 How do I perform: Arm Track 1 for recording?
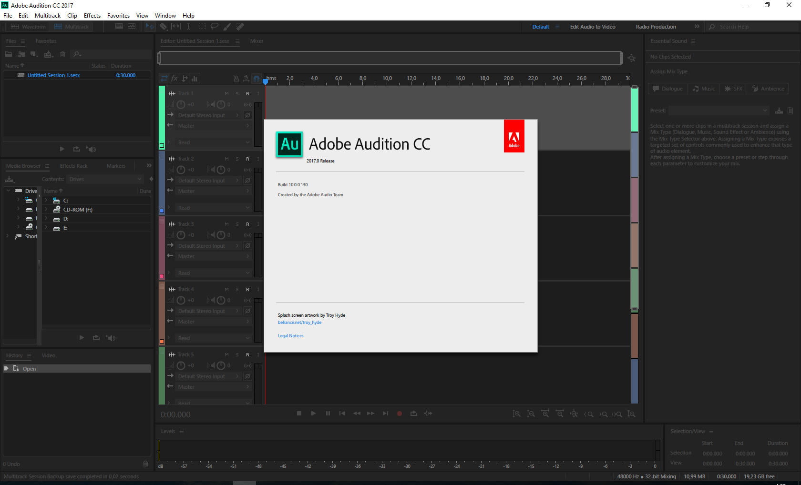(247, 93)
